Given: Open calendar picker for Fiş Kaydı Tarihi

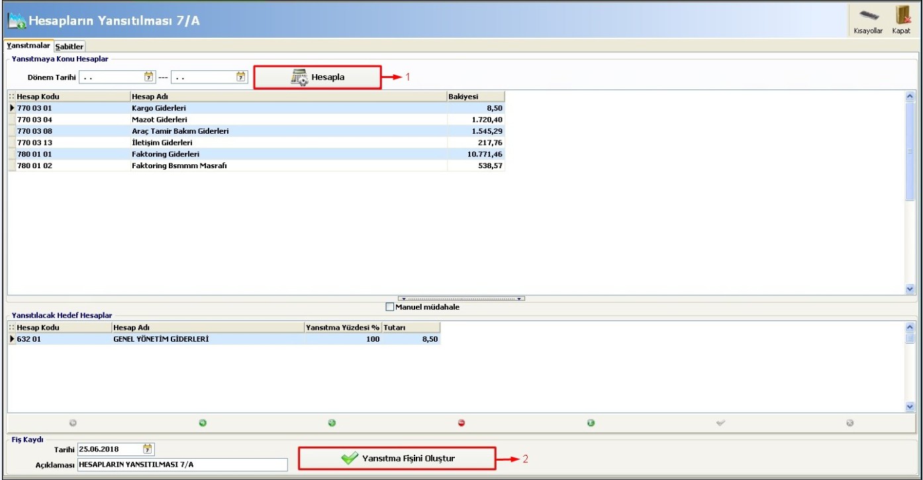Looking at the screenshot, I should (x=148, y=449).
